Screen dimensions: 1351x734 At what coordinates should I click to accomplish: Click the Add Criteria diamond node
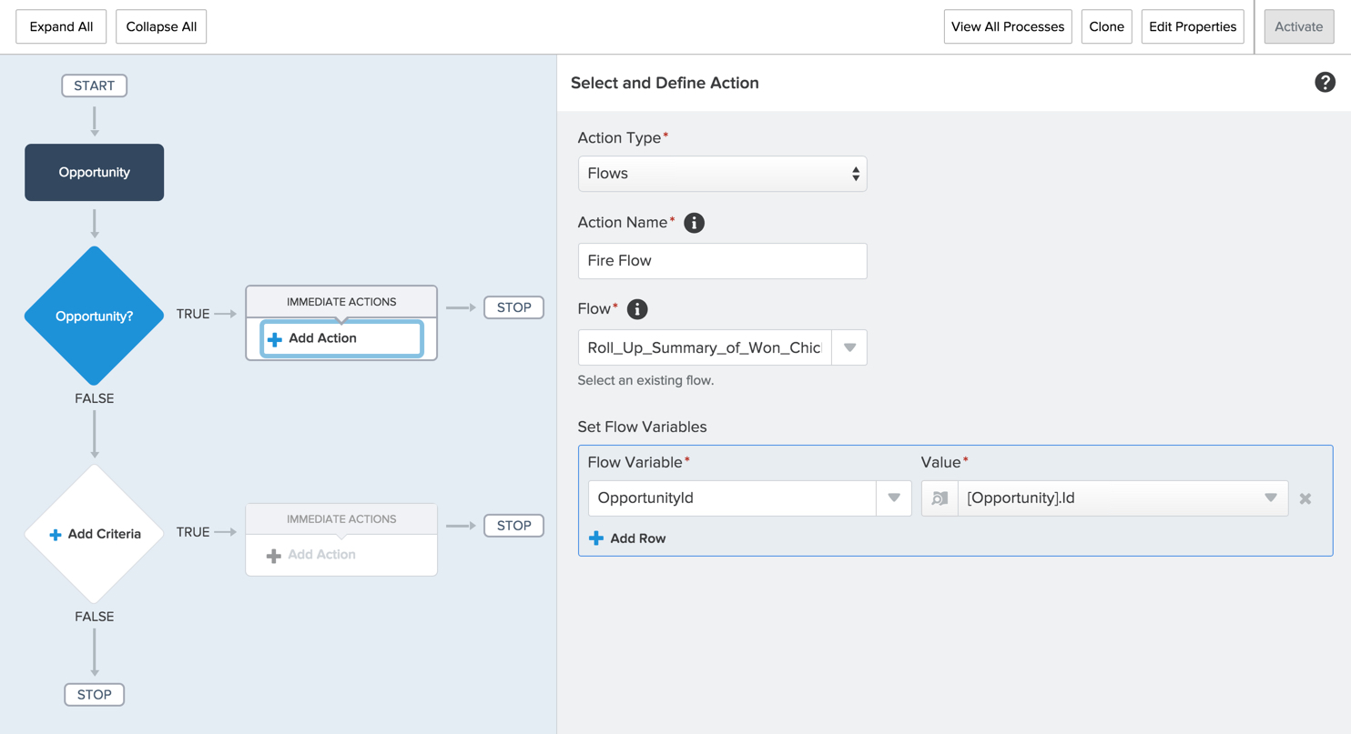tap(95, 534)
